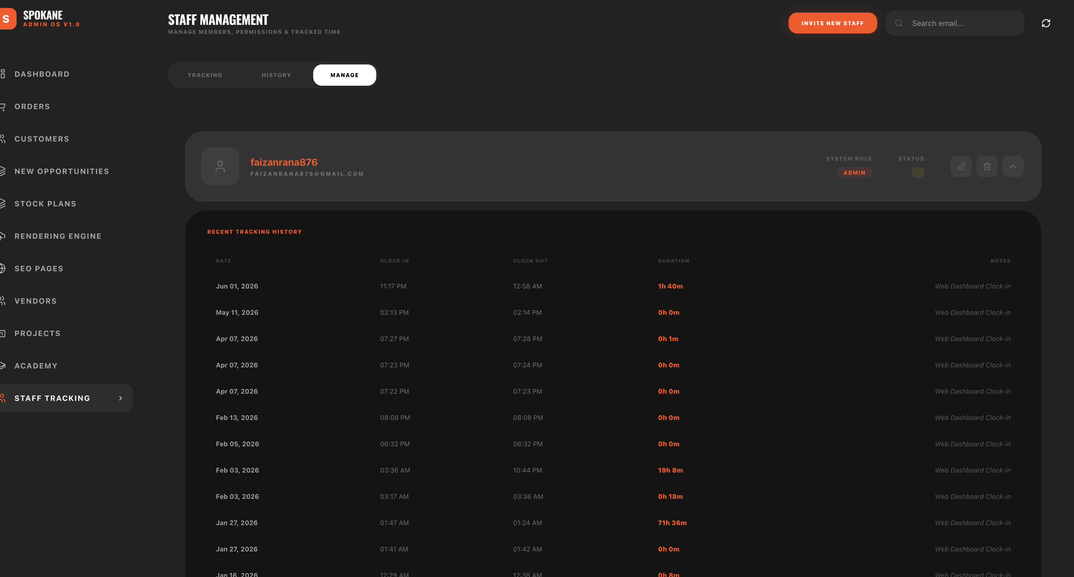
Task: Click the Dashboard sidebar icon
Action: coord(3,74)
